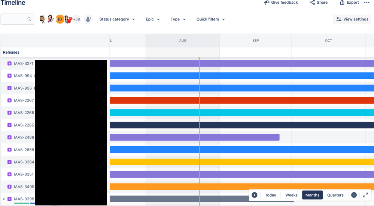Click the gray IAAS-3398 timeline bar
This screenshot has height=206, width=374.
tap(179, 199)
